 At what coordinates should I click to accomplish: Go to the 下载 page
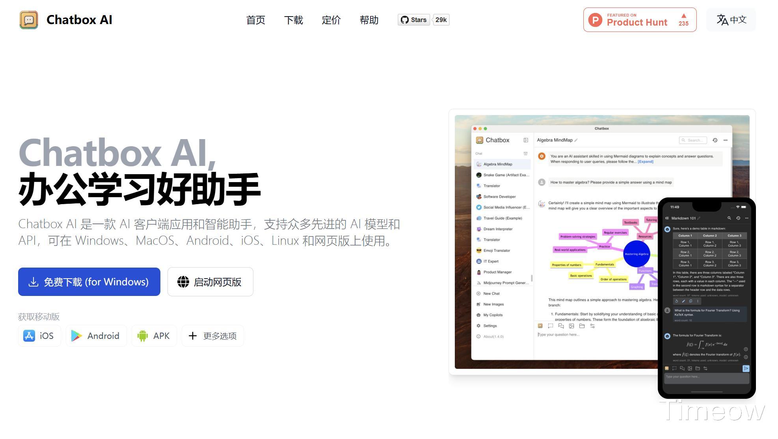(x=293, y=20)
